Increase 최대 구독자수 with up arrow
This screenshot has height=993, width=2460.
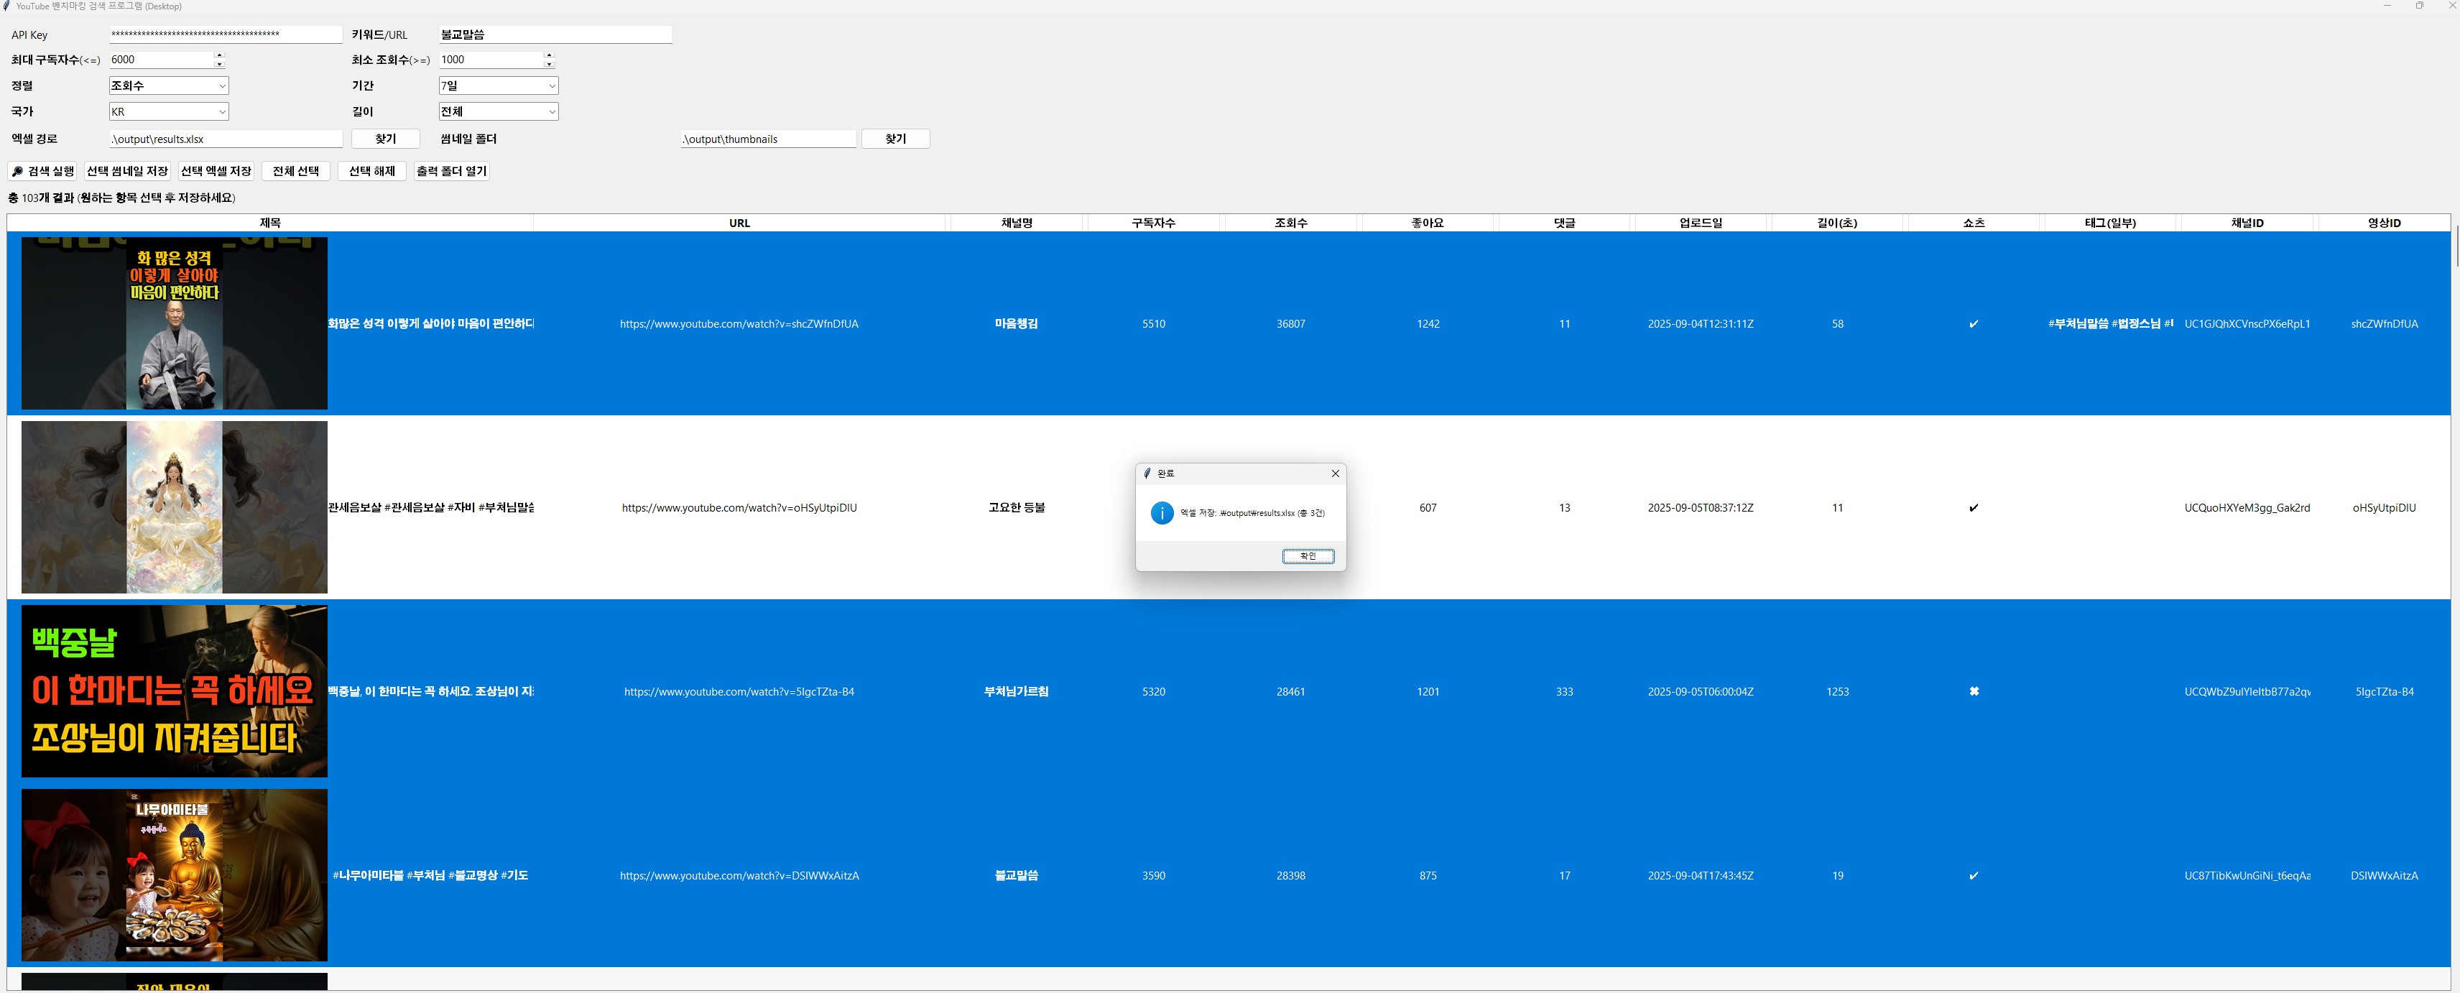pyautogui.click(x=220, y=55)
